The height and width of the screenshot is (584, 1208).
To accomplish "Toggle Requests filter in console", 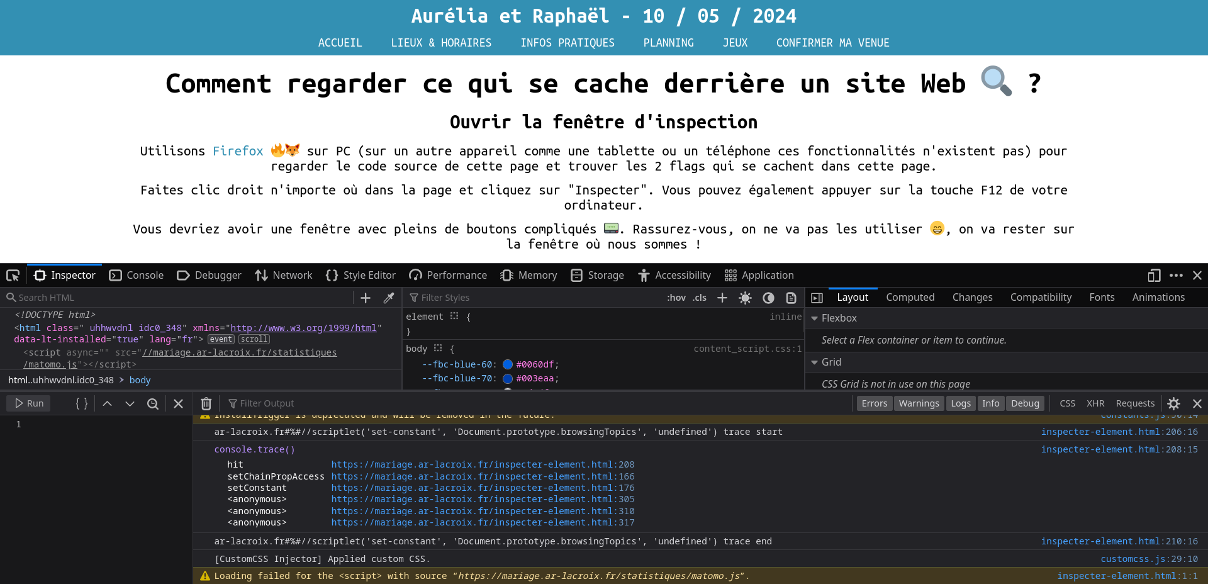I will click(1135, 403).
